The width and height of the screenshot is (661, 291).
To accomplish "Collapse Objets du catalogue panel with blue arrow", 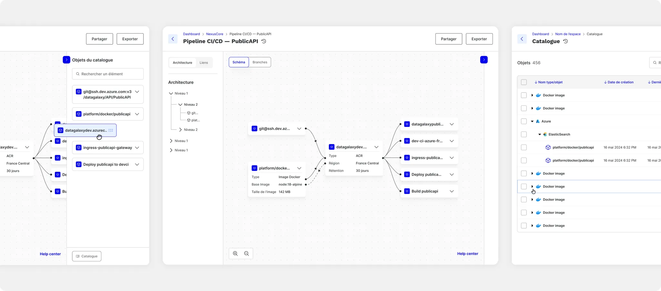I will coord(66,60).
